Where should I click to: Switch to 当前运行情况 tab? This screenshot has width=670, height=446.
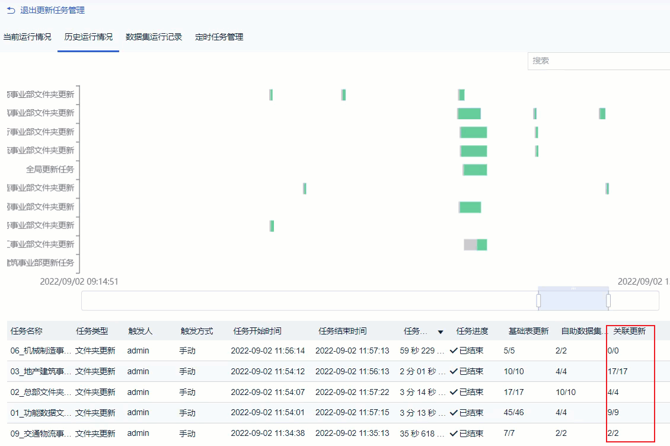27,37
